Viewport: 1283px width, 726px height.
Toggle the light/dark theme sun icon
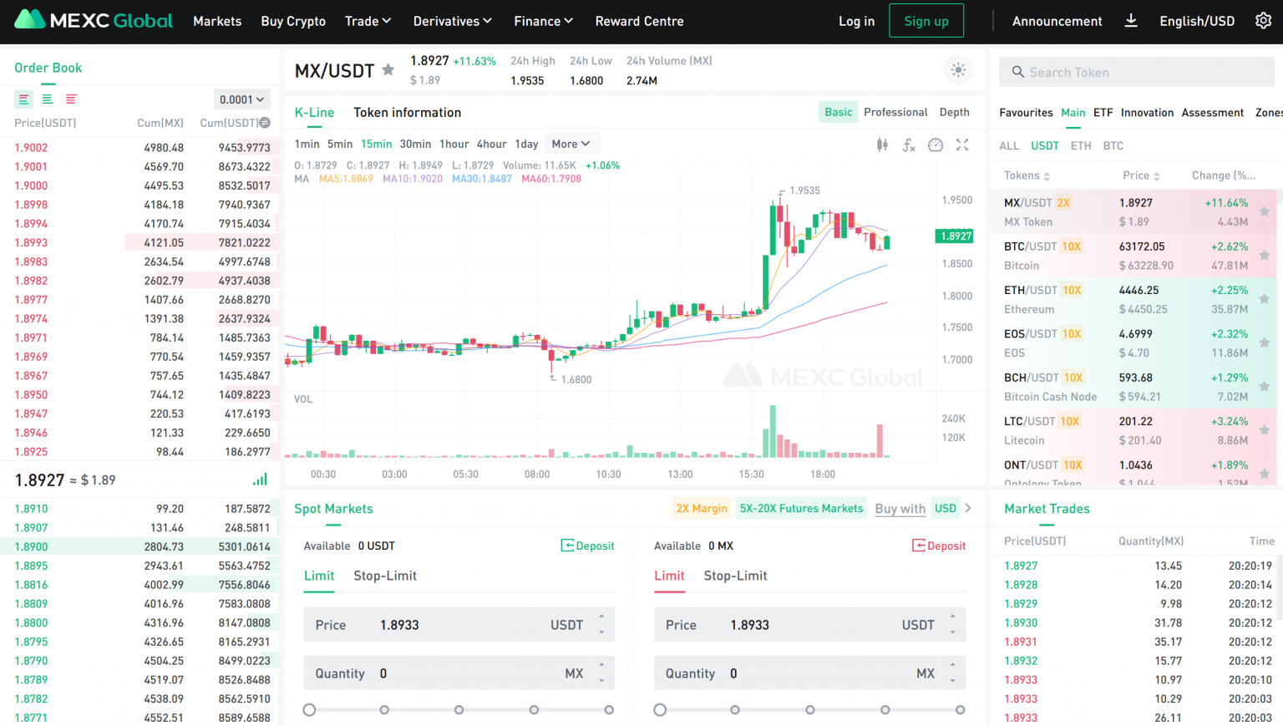958,70
